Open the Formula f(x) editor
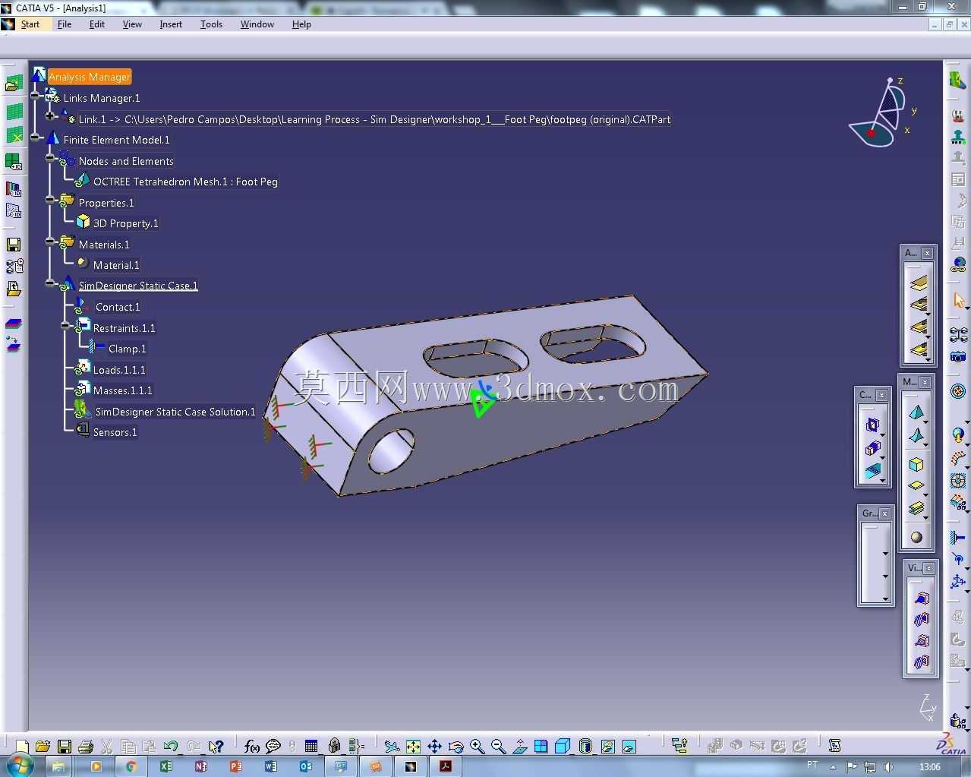Viewport: 971px width, 777px height. [252, 747]
